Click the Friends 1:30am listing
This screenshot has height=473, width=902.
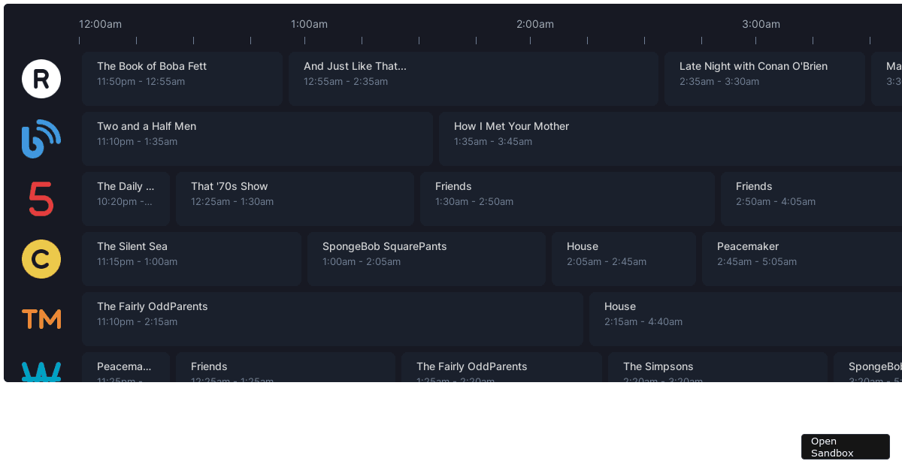[x=567, y=199]
